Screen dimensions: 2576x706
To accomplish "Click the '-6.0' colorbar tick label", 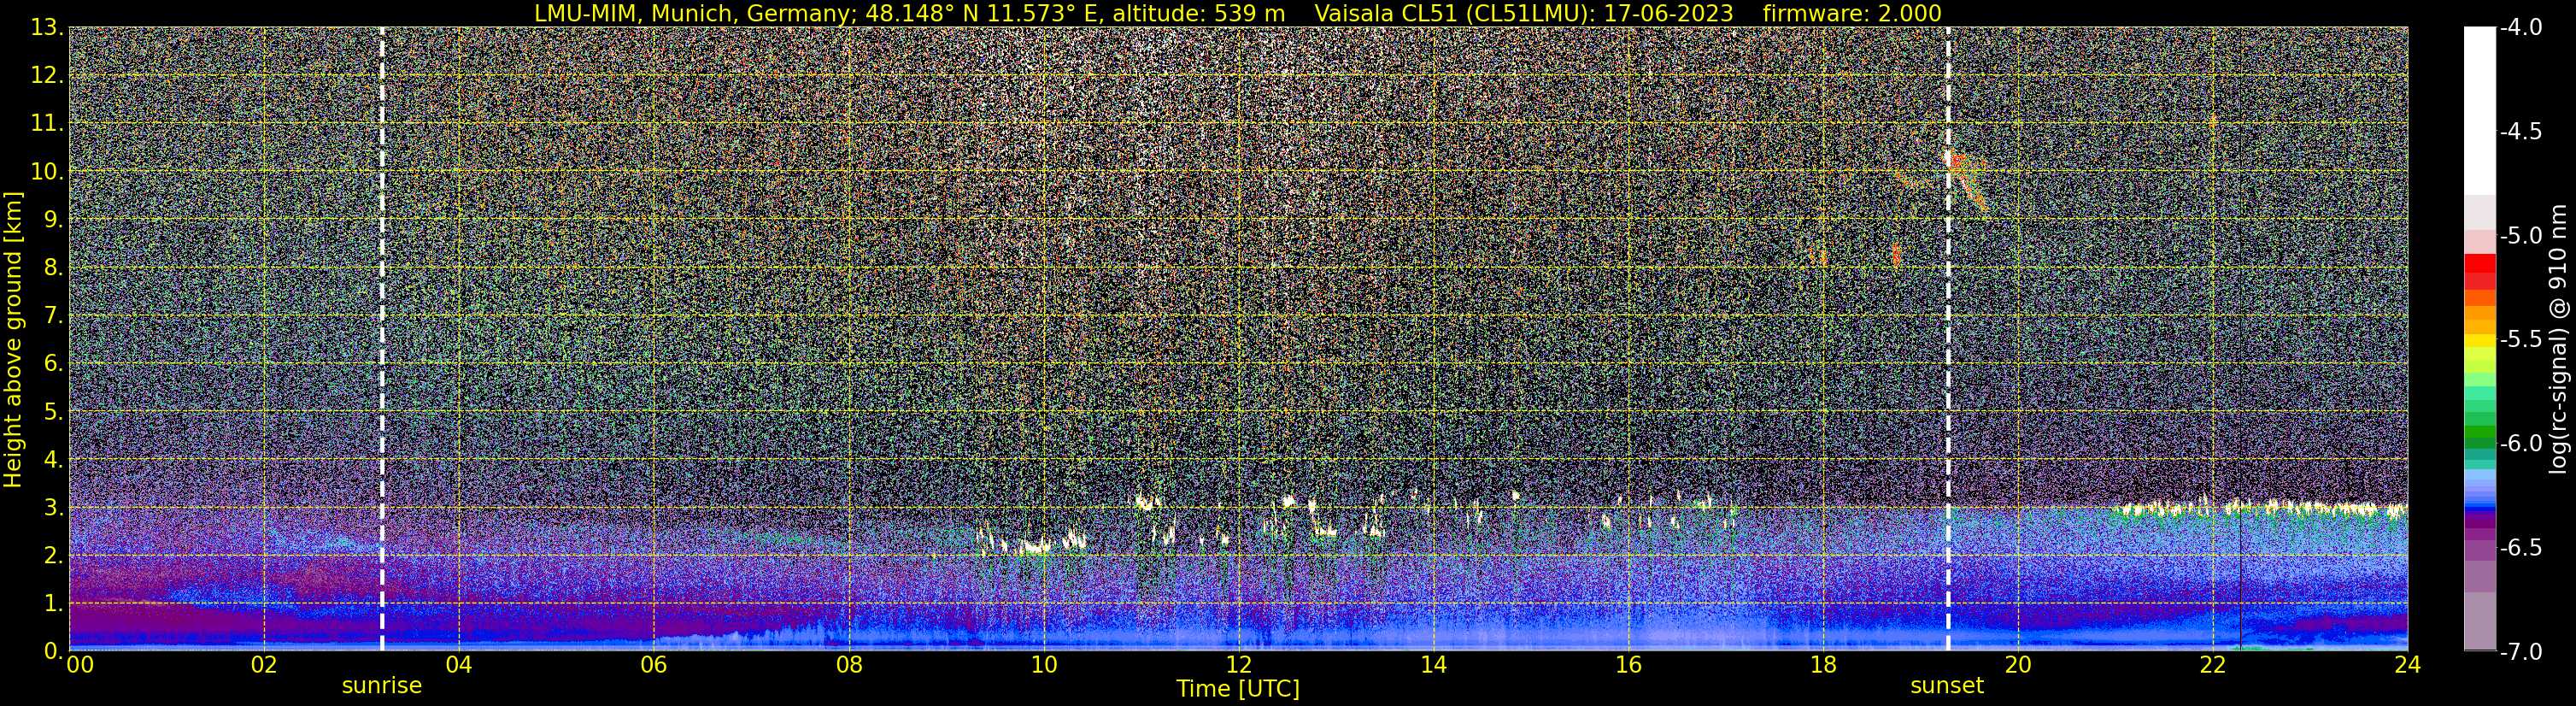I will tap(2521, 443).
